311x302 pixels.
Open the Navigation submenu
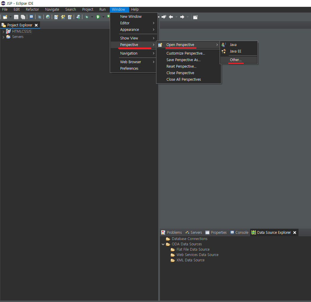(x=134, y=53)
